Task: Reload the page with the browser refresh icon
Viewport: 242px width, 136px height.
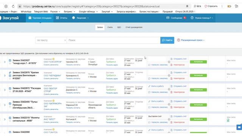Action: pos(13,6)
